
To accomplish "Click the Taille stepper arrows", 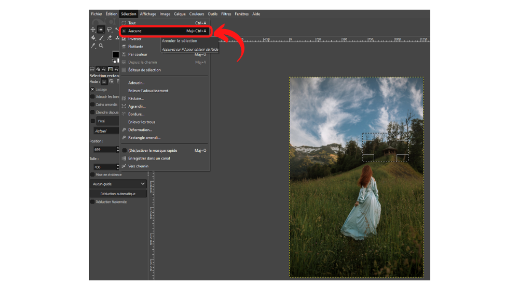I will pos(117,167).
